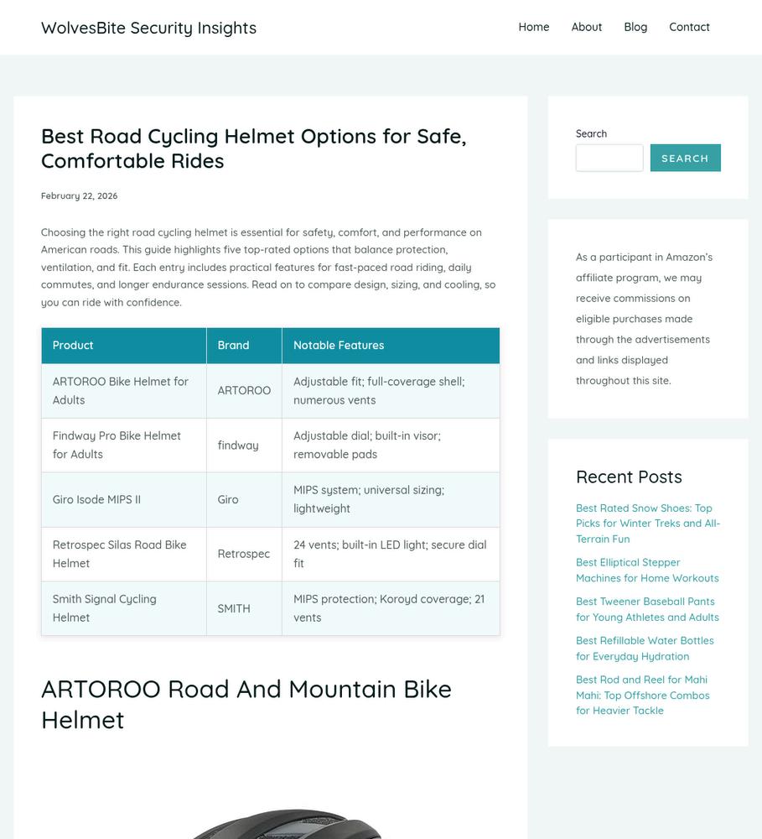The width and height of the screenshot is (762, 839).
Task: Open the Best Elliptical Stepper Machines post
Action: point(647,570)
